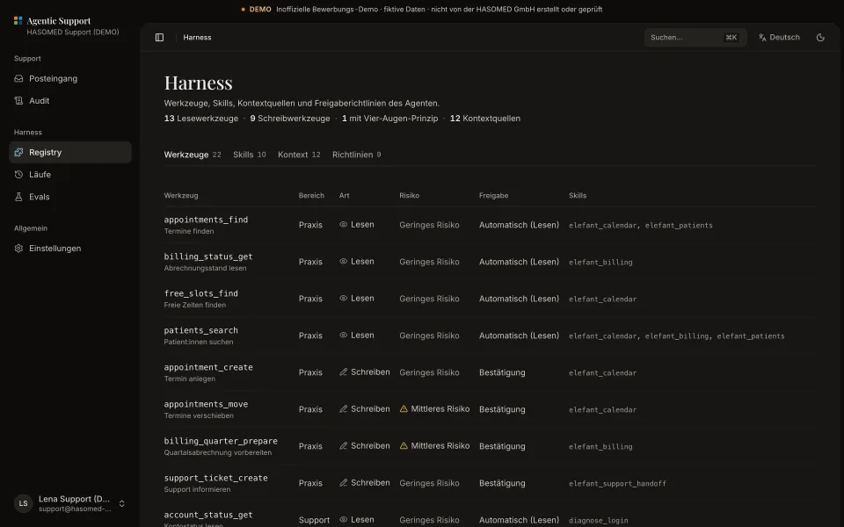Click the '12 Kontextquellen' summary text

pos(485,119)
